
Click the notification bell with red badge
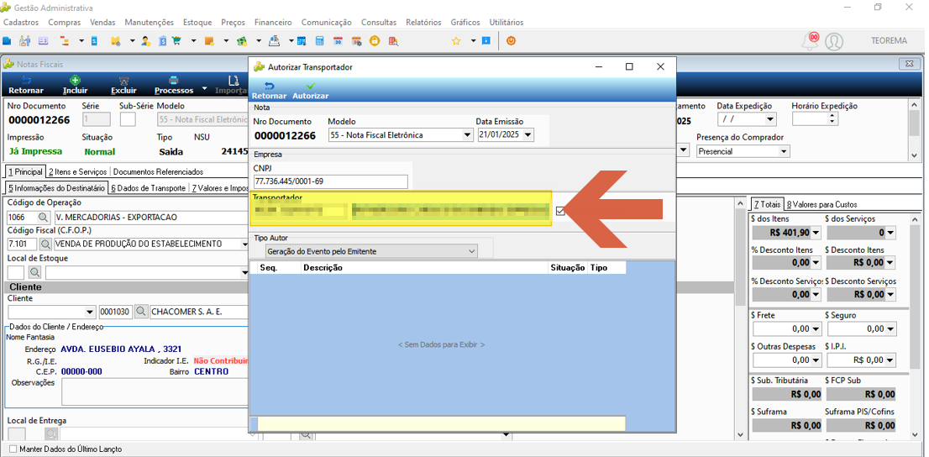[x=810, y=40]
